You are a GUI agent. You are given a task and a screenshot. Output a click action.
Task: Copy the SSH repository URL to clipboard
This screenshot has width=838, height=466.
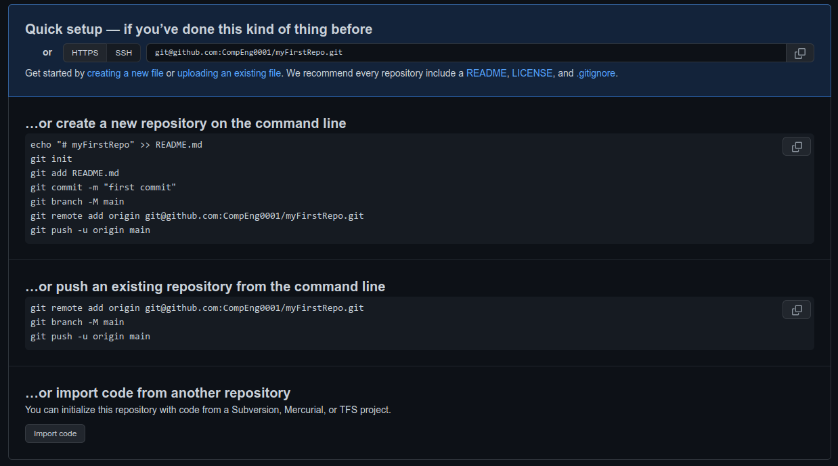(799, 54)
